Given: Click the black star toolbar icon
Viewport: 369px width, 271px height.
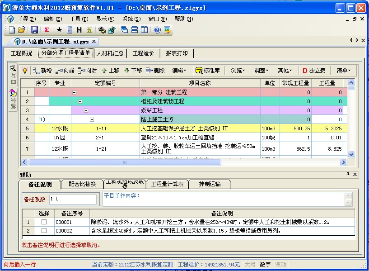Looking at the screenshot, I should [59, 30].
